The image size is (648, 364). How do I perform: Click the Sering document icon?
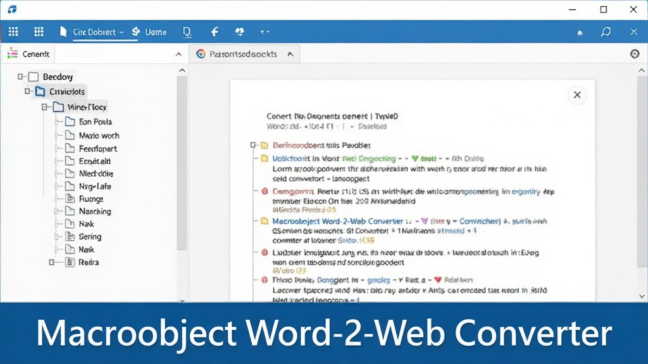[x=70, y=237]
